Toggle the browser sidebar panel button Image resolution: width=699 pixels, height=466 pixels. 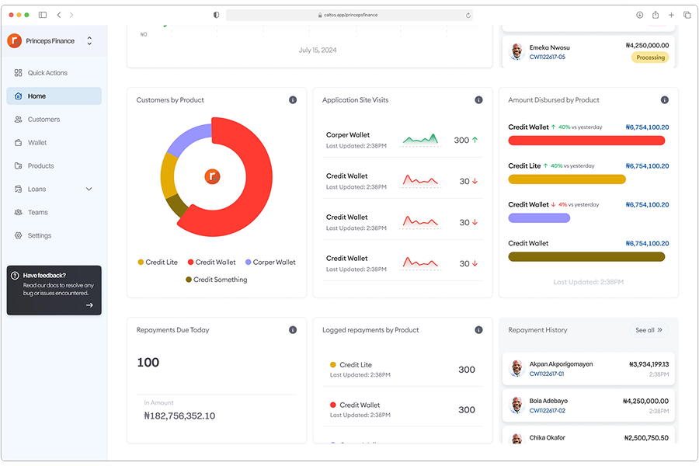(43, 15)
